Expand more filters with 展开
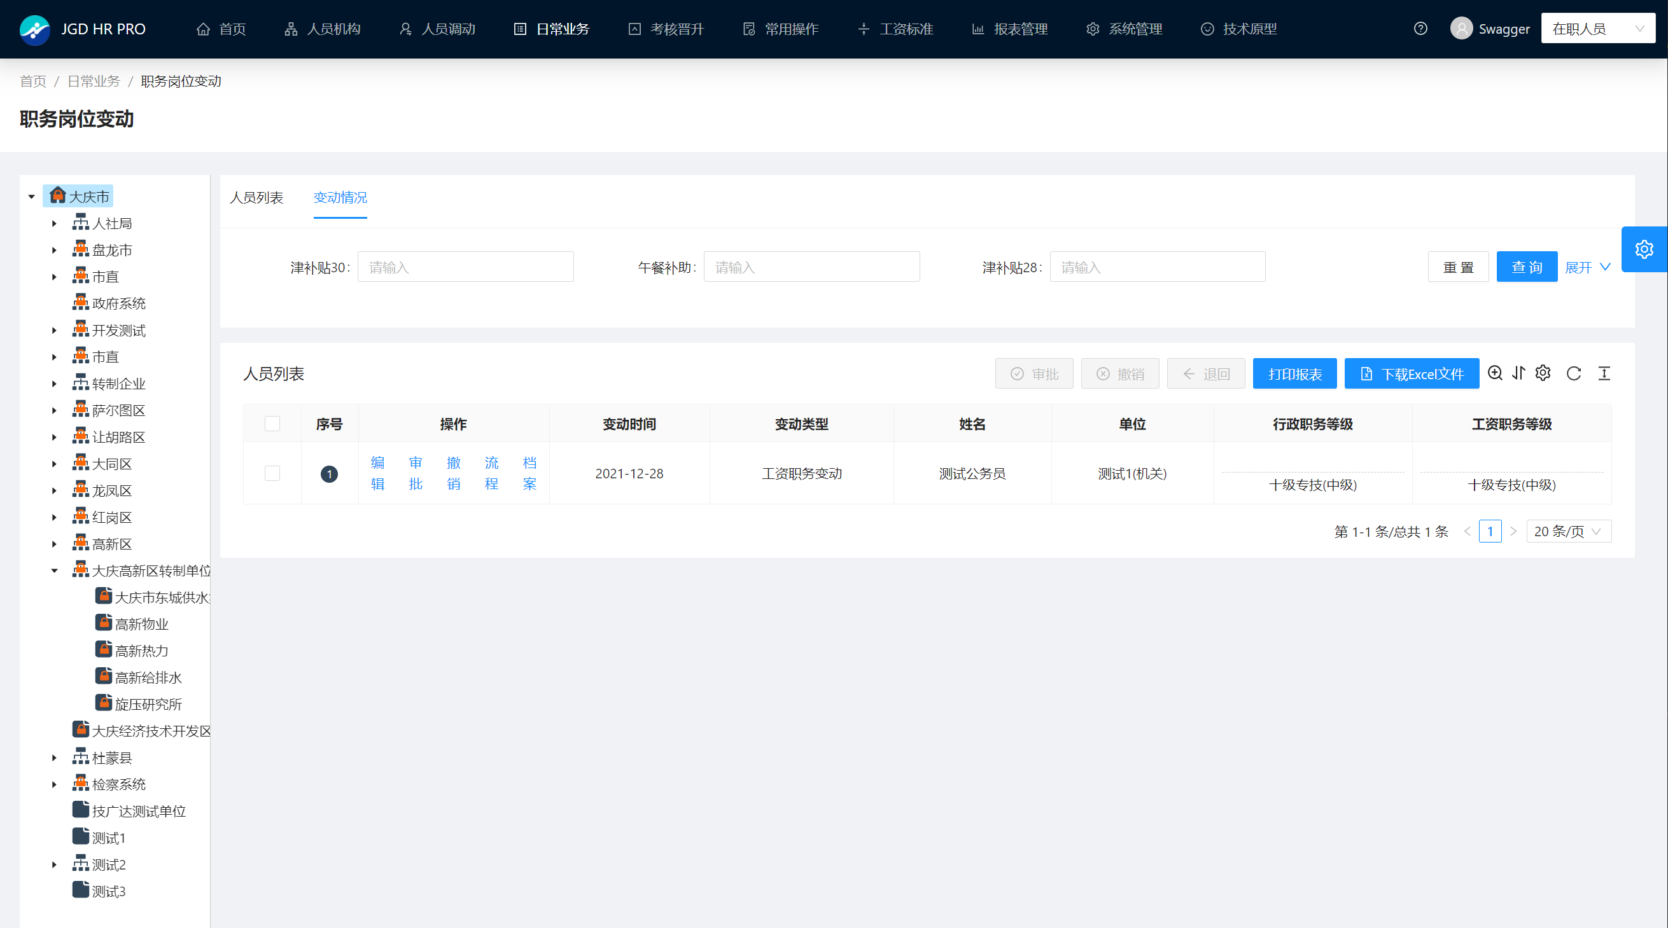This screenshot has width=1668, height=928. coord(1588,267)
